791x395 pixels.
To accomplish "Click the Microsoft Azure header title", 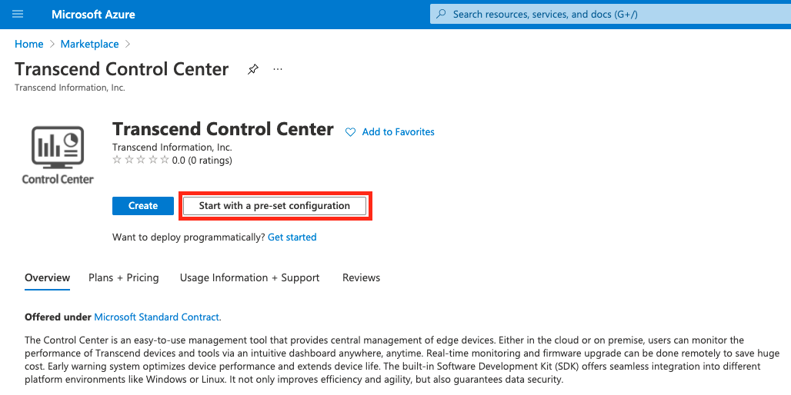I will pos(93,14).
